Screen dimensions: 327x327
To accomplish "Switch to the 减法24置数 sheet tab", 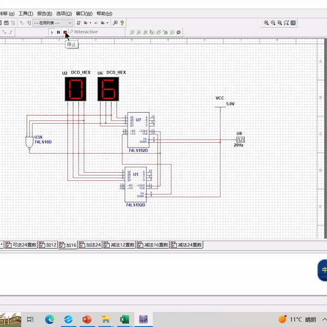I will (186, 245).
